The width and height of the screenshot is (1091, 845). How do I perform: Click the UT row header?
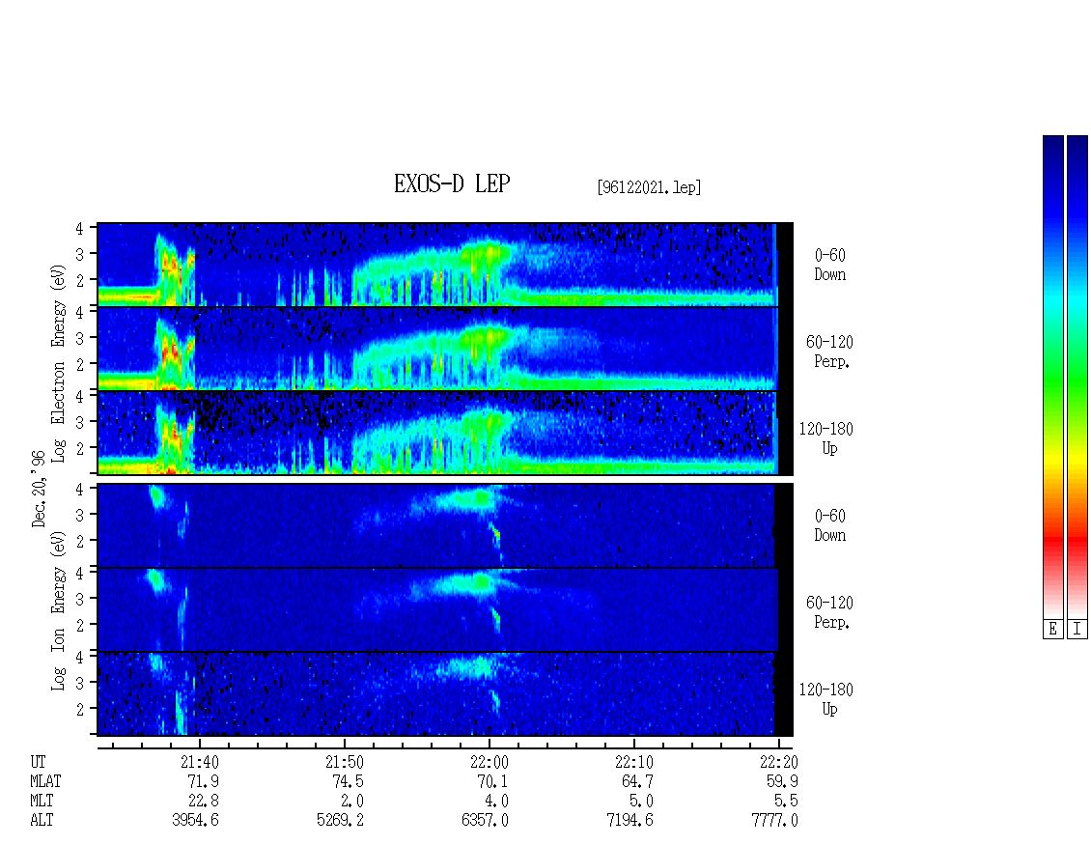38,762
